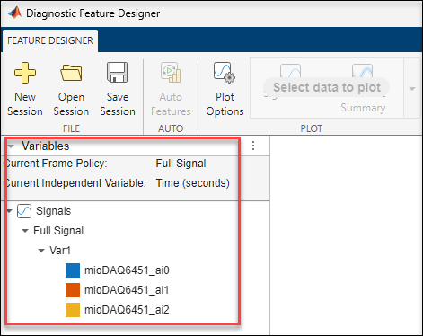Click the orange swatch for mioDAQ6451_ai1

pos(73,290)
